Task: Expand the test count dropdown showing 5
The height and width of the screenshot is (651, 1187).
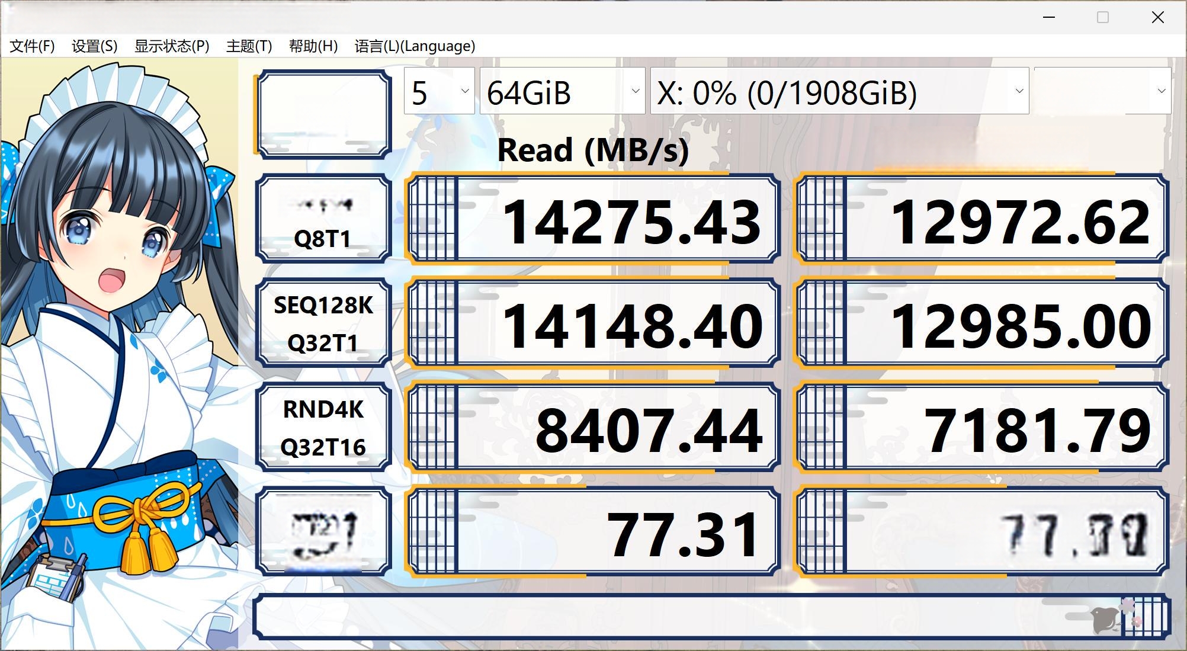Action: pyautogui.click(x=439, y=91)
